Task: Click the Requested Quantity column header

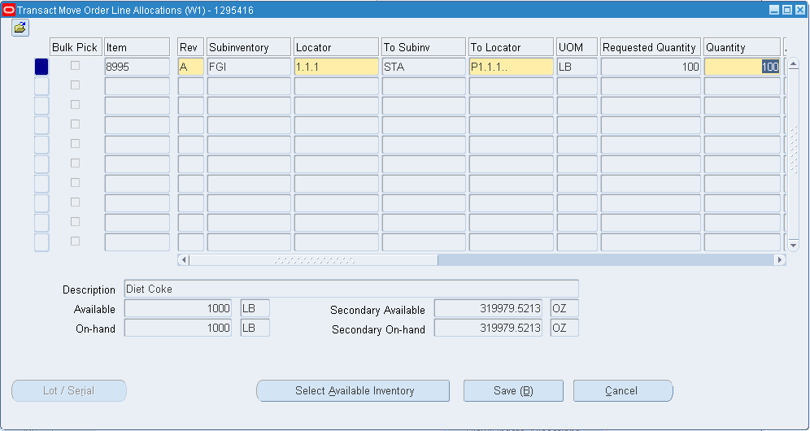Action: (x=651, y=47)
